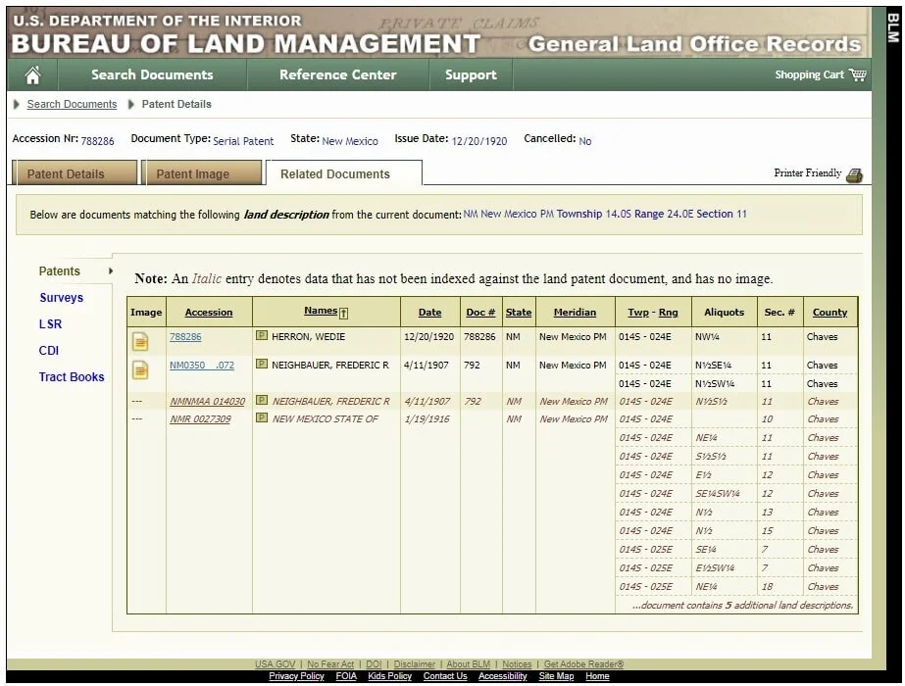Open the Home footer link

(x=597, y=676)
